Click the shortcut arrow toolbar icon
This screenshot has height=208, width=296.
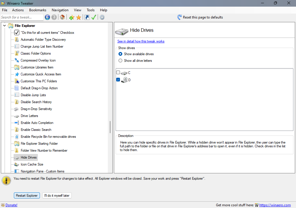click(x=87, y=17)
